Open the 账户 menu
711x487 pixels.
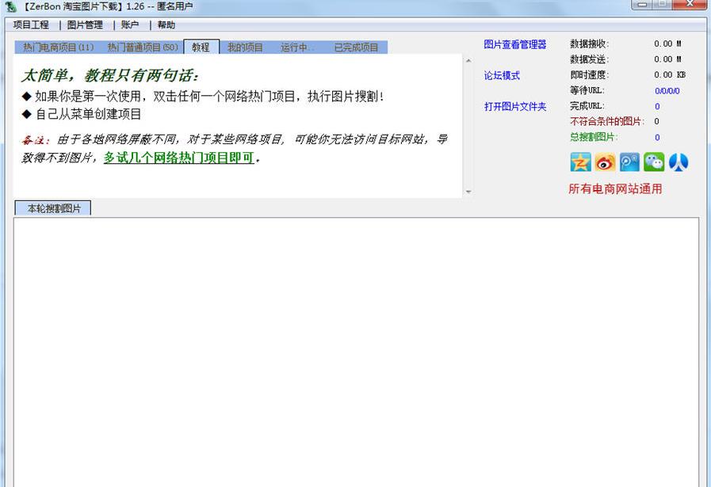point(129,25)
